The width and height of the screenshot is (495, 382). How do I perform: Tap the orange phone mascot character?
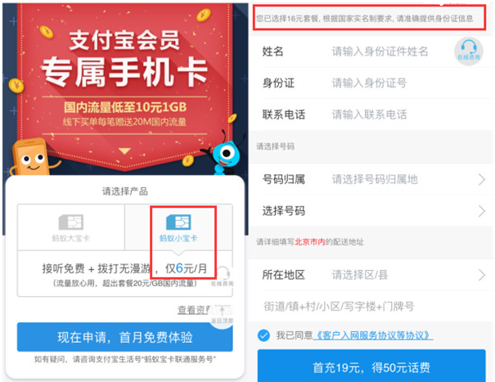coord(32,158)
